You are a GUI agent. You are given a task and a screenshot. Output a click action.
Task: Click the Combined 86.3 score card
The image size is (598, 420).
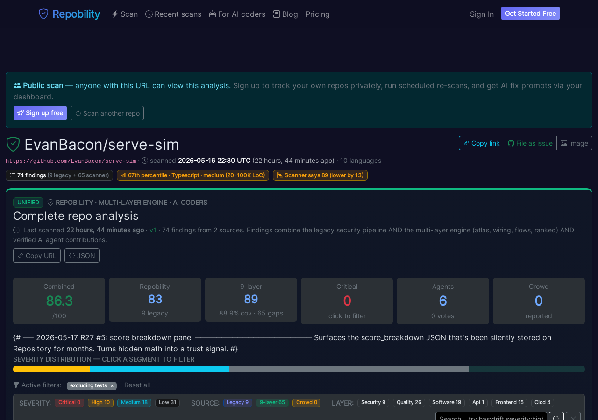pyautogui.click(x=59, y=301)
